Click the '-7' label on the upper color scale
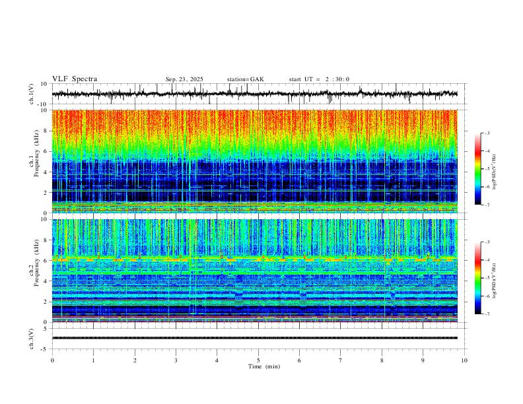Screen dimensions: 523x404 point(487,205)
